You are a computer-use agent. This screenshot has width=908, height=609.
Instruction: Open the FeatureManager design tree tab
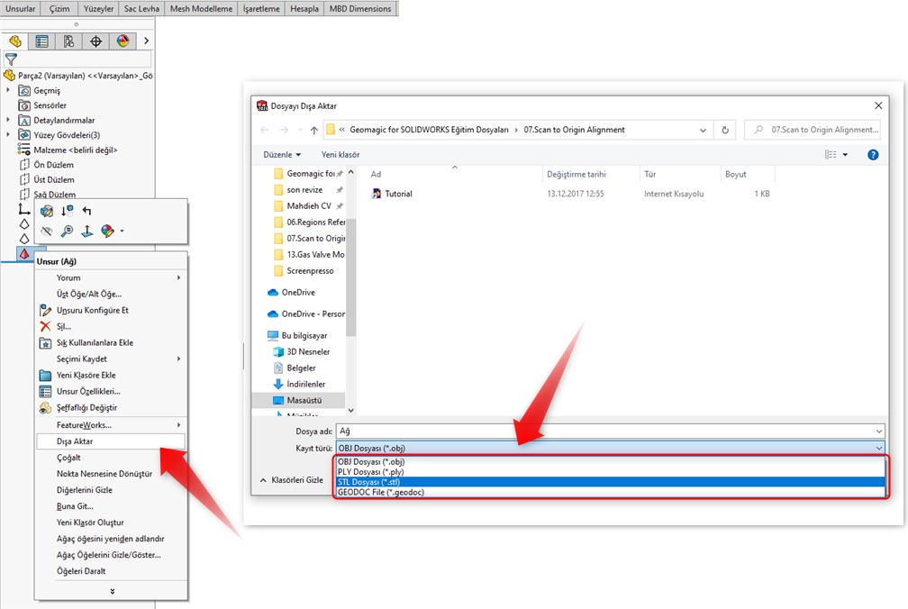pyautogui.click(x=15, y=41)
